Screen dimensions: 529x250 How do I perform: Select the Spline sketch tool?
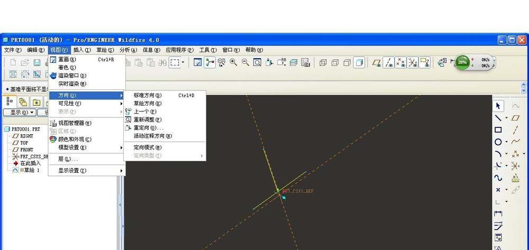498,178
